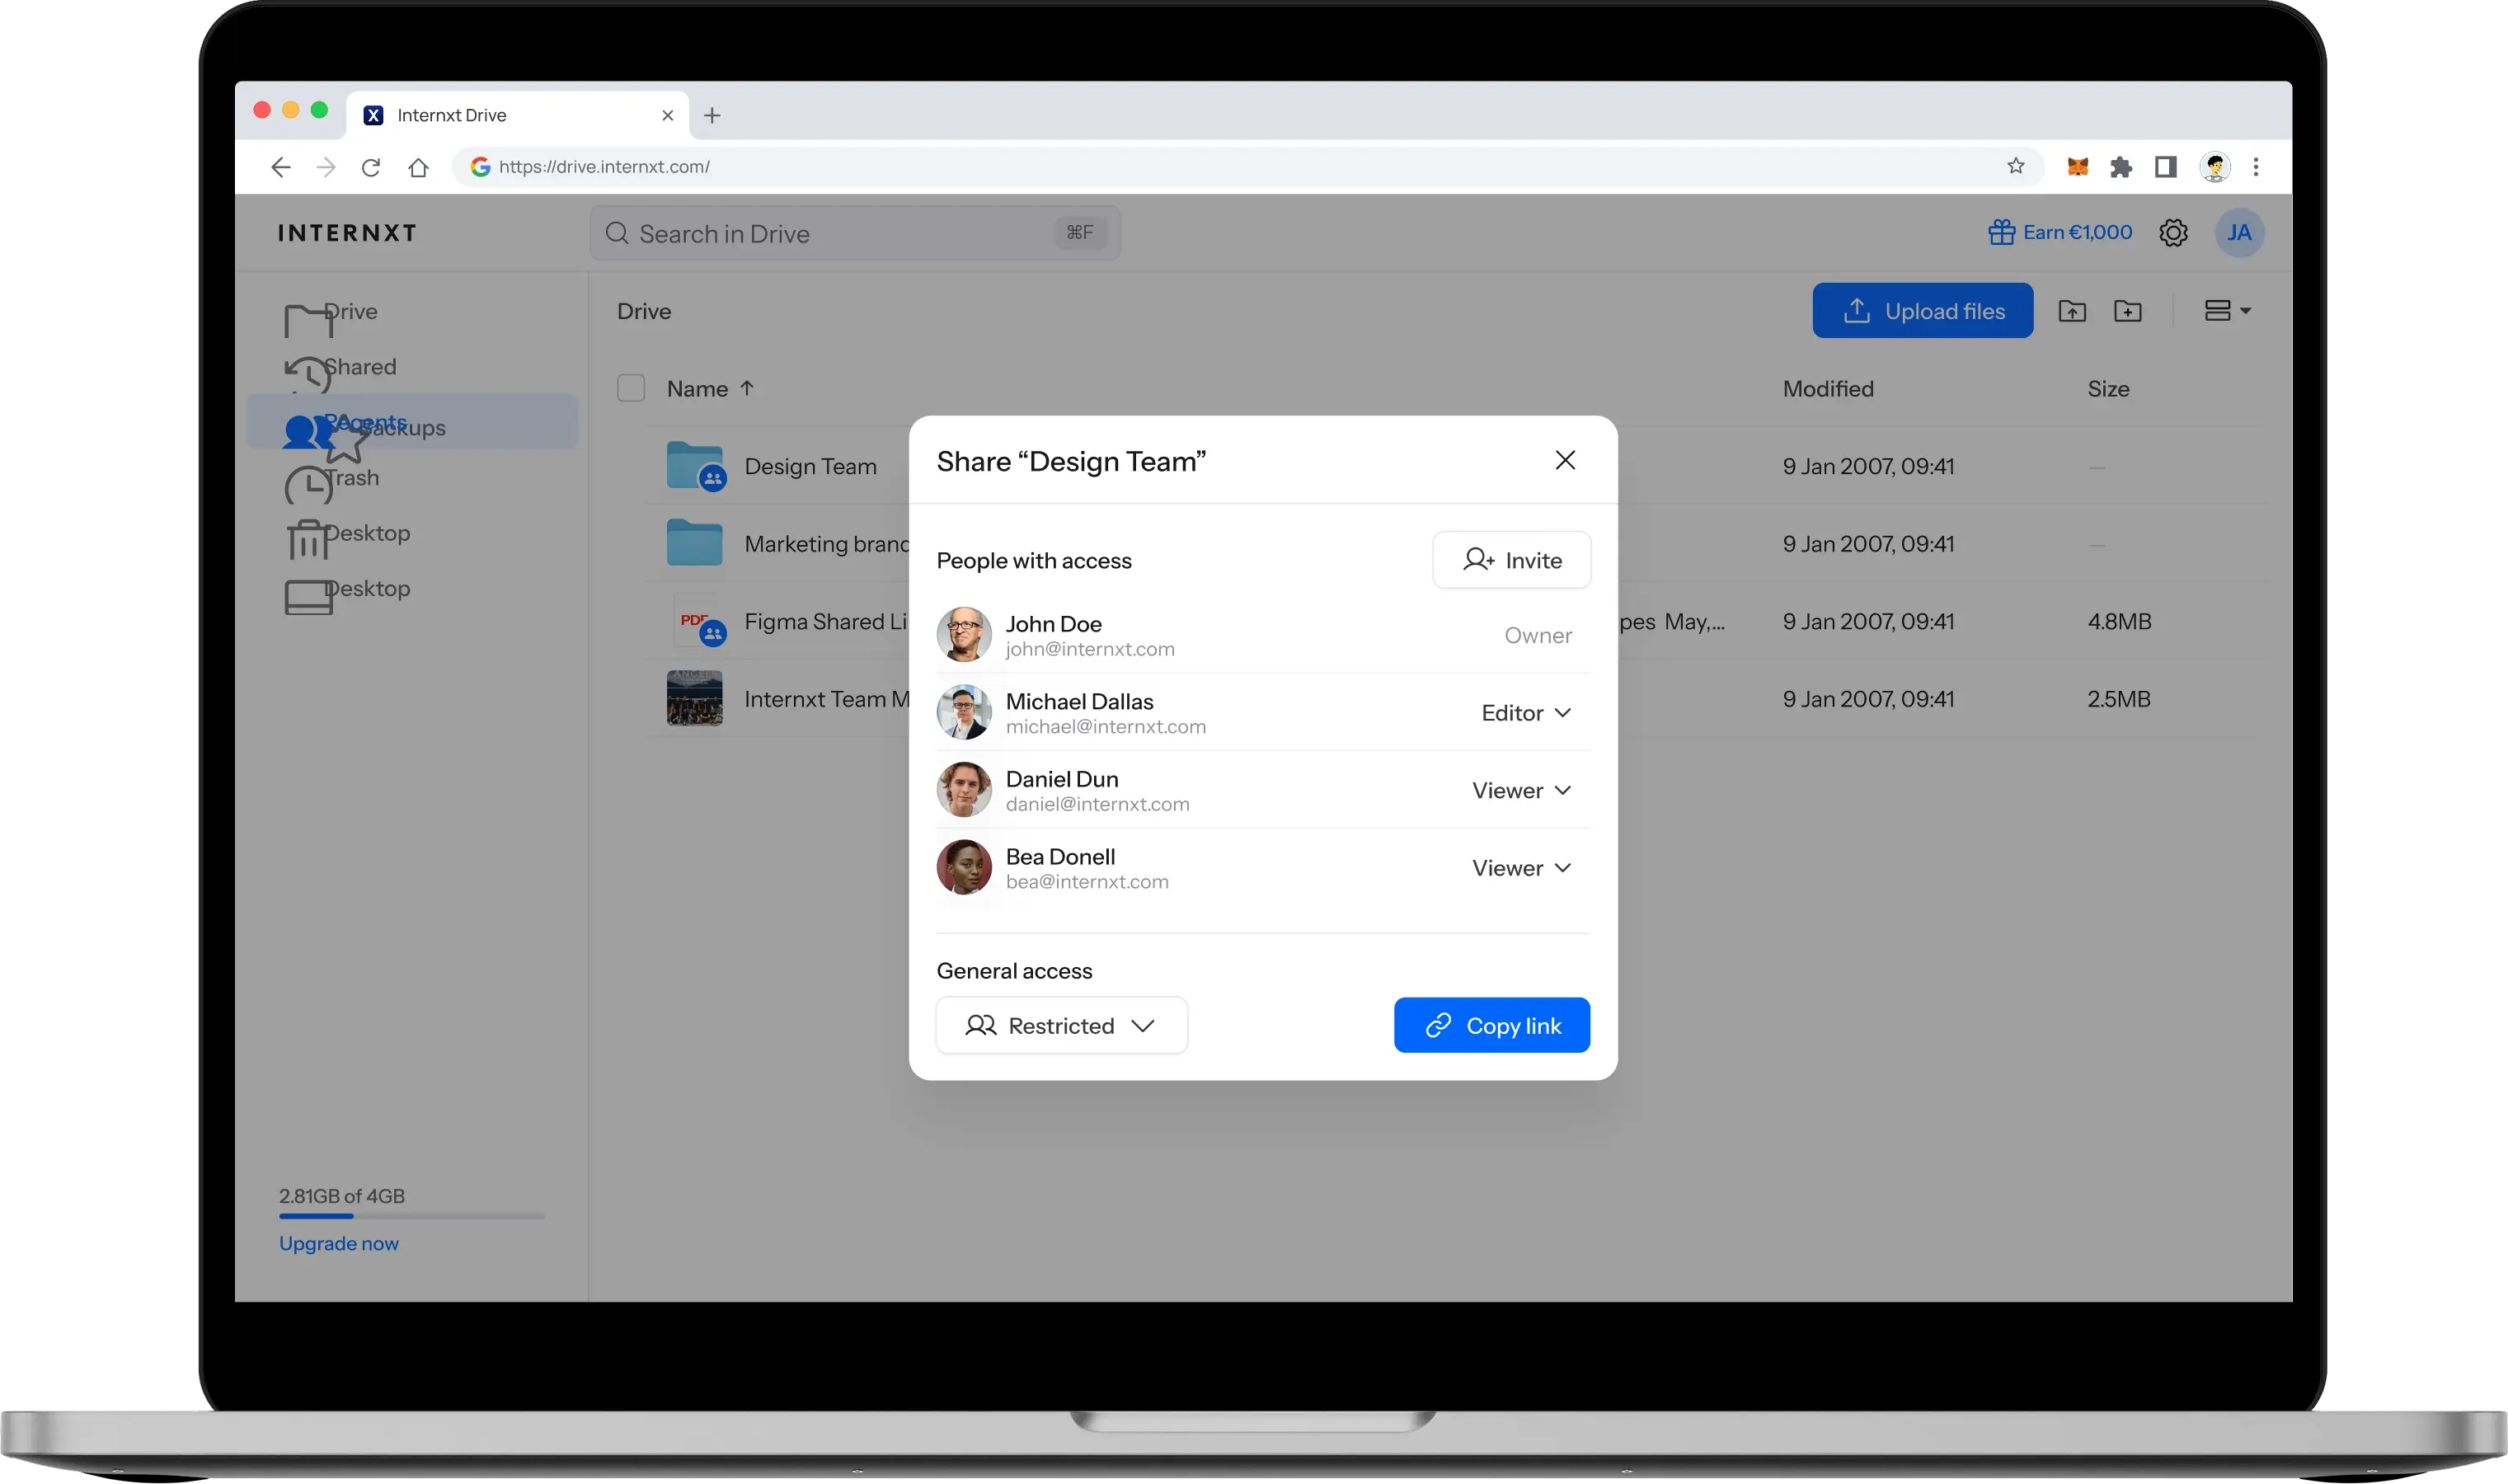
Task: Click the Invite people button
Action: click(x=1511, y=560)
